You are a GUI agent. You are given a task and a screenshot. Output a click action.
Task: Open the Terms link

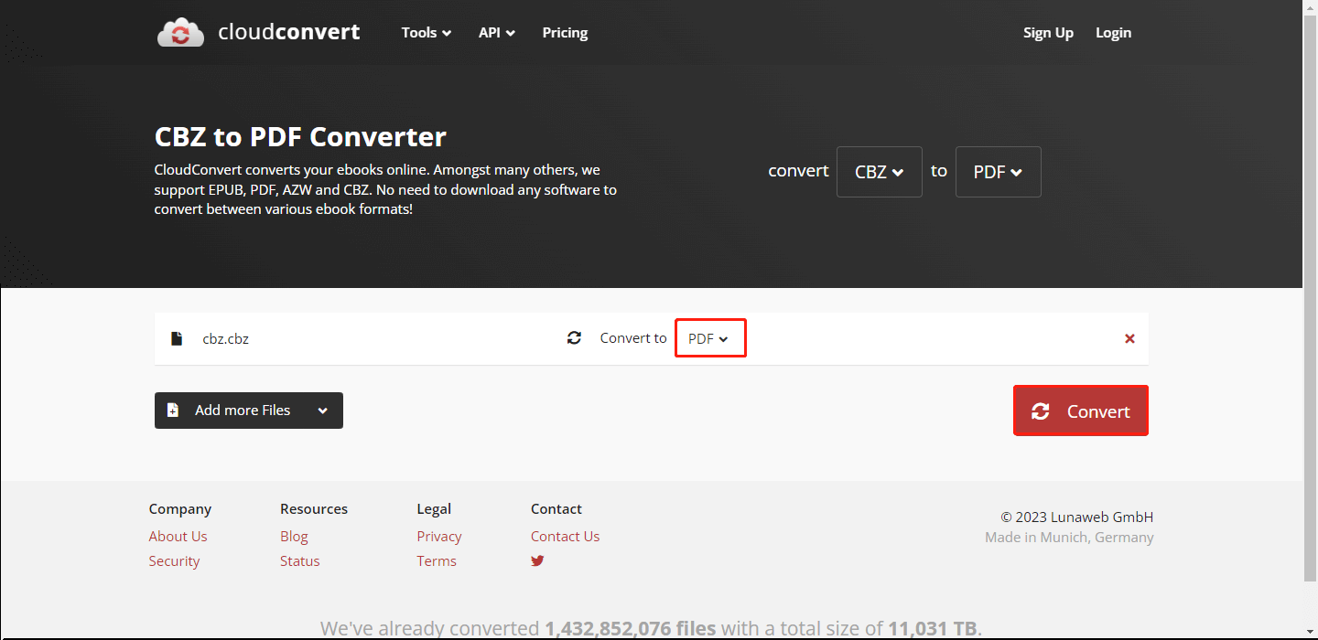coord(436,560)
